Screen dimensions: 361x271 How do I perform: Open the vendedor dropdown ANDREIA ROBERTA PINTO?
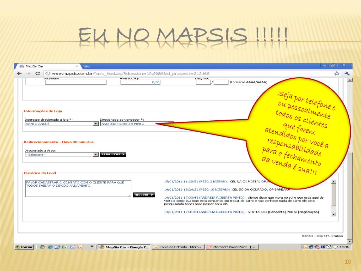pyautogui.click(x=137, y=124)
